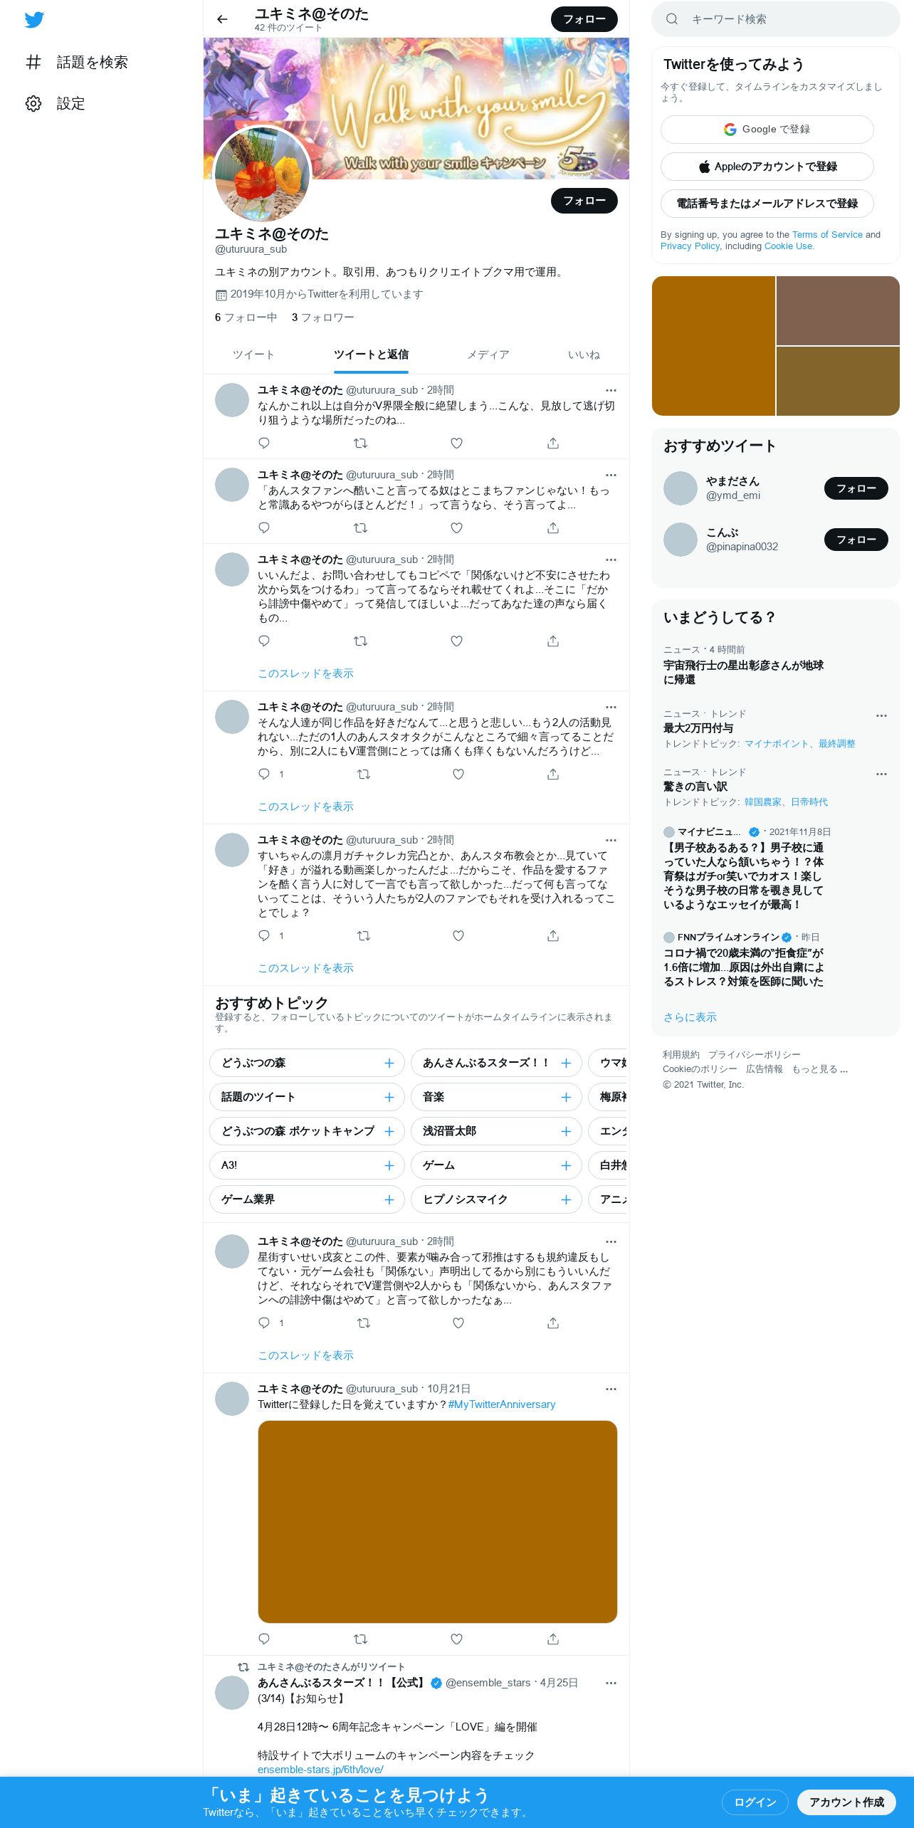
Task: Reply to the あんスタファンへ酷いこと tweet
Action: click(x=264, y=527)
